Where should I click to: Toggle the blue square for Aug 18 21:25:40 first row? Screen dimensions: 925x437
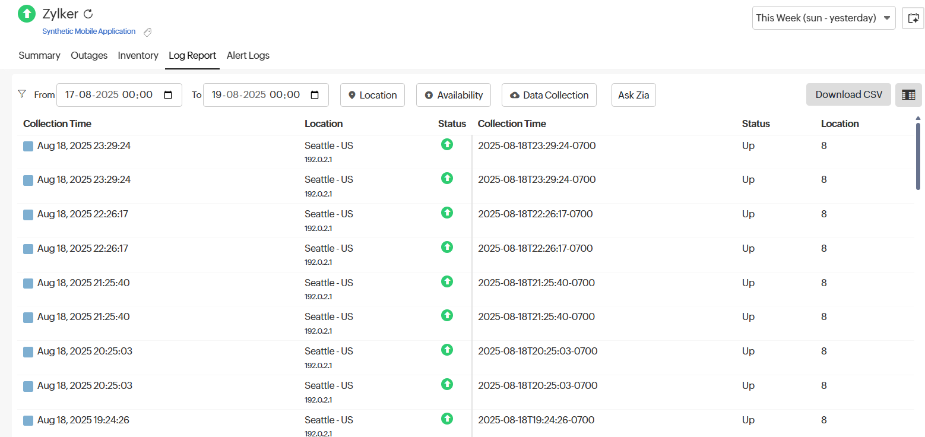point(28,283)
